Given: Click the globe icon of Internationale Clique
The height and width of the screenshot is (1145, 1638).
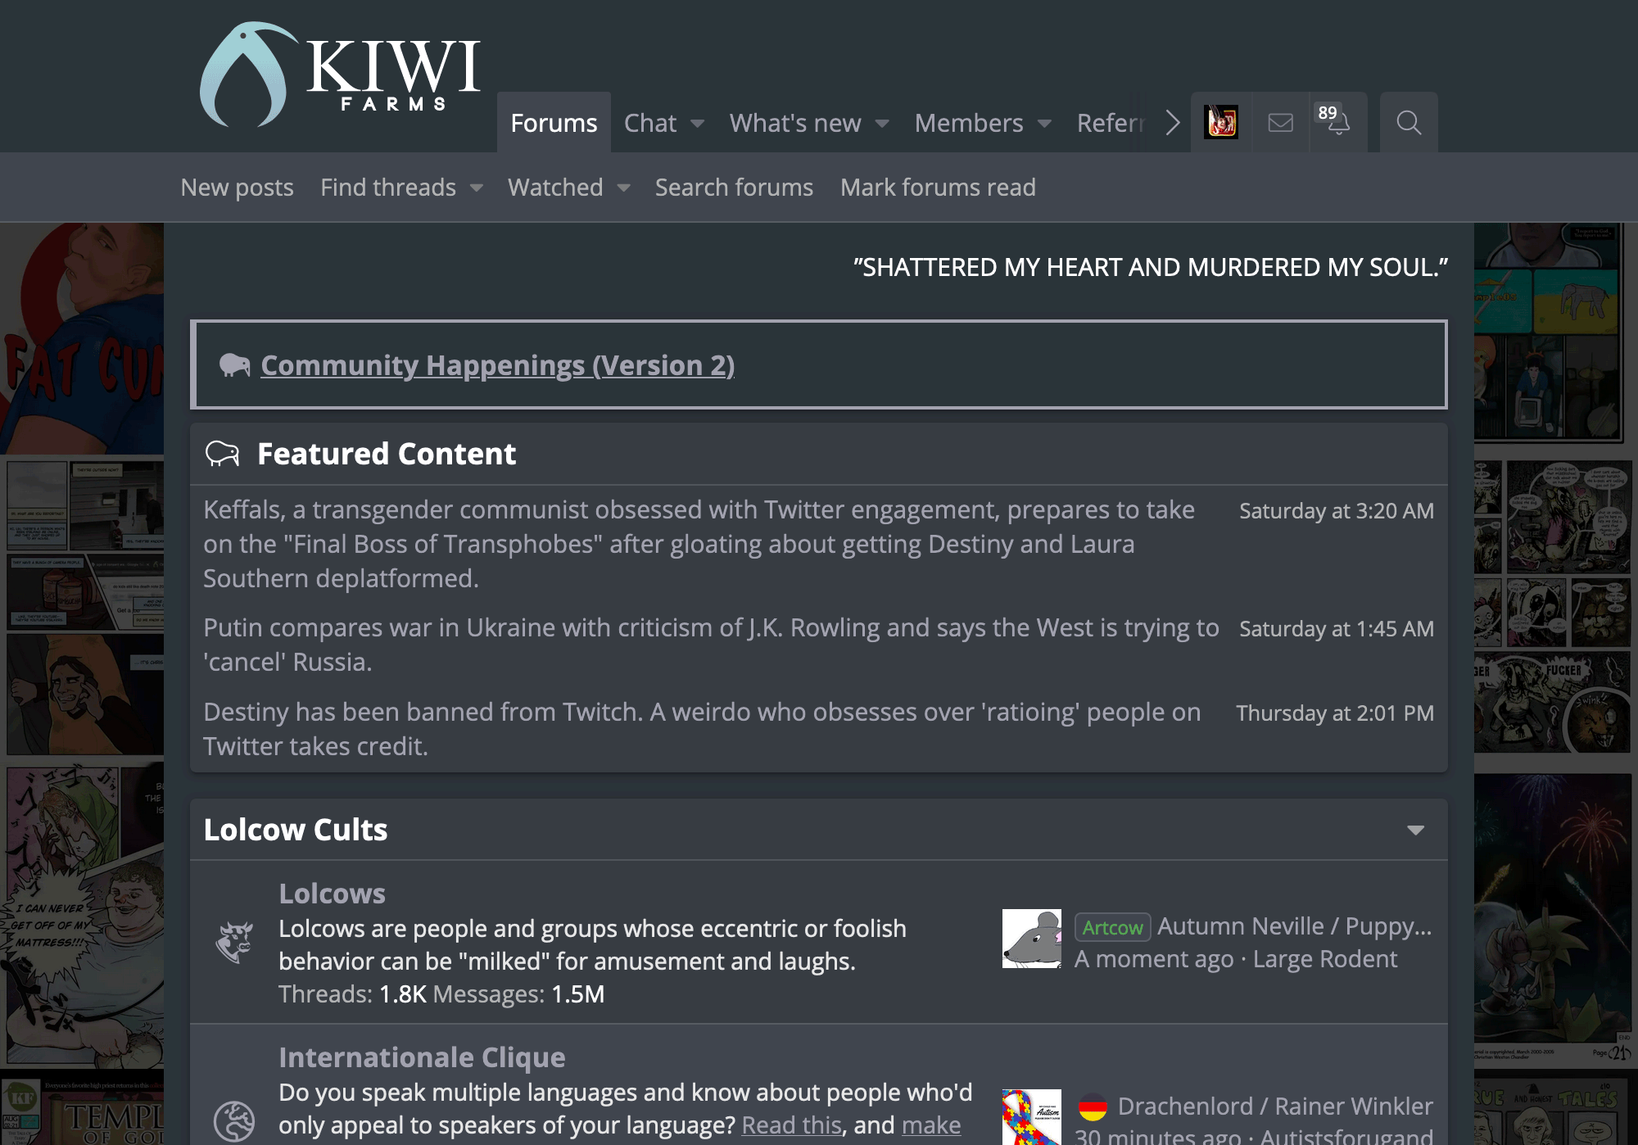Looking at the screenshot, I should (x=234, y=1120).
